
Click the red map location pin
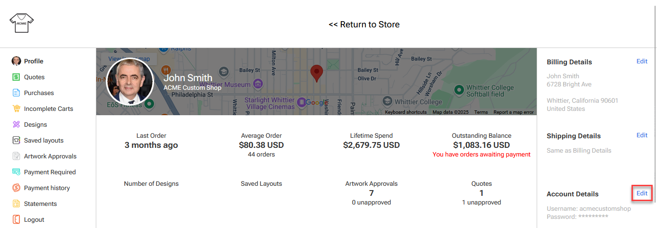[x=316, y=73]
